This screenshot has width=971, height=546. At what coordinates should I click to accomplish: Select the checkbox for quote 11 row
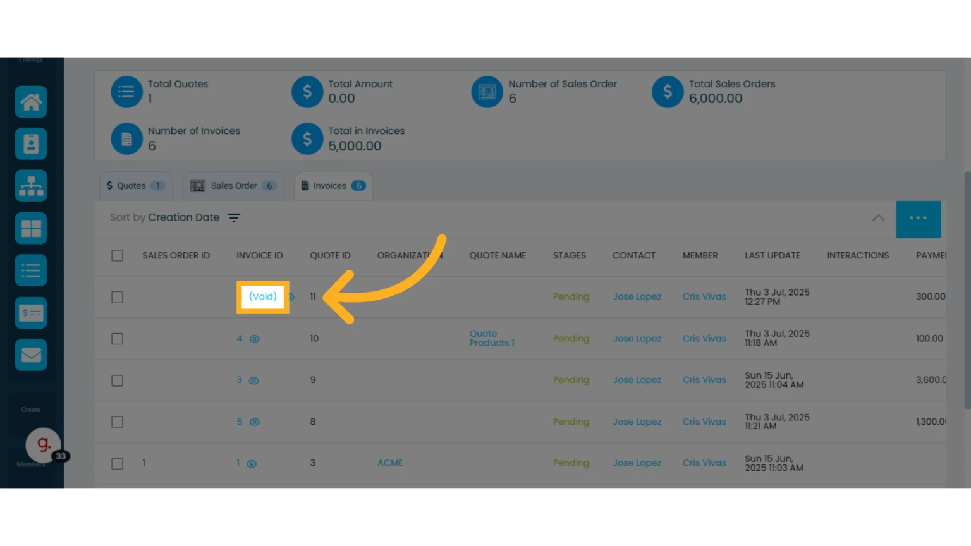coord(117,297)
